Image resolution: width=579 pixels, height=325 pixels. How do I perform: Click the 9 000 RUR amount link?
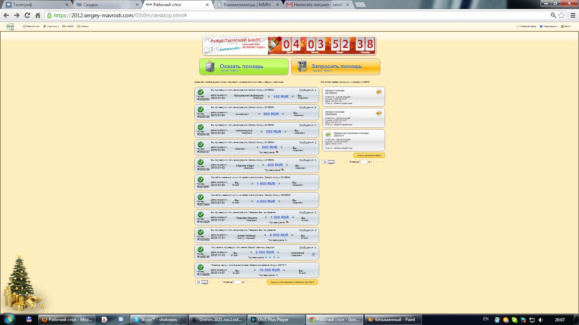click(265, 252)
